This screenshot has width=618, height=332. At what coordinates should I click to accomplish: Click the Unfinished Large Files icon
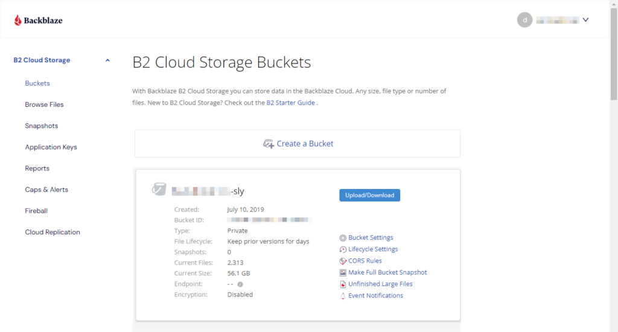point(343,284)
